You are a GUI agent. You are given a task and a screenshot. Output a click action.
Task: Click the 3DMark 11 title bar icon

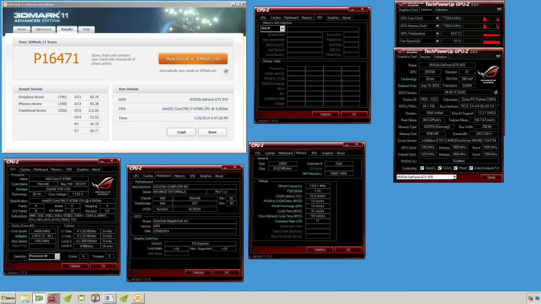click(5, 5)
